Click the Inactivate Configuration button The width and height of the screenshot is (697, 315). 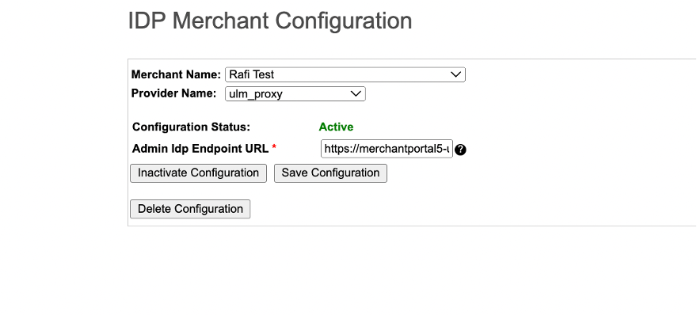click(x=198, y=173)
